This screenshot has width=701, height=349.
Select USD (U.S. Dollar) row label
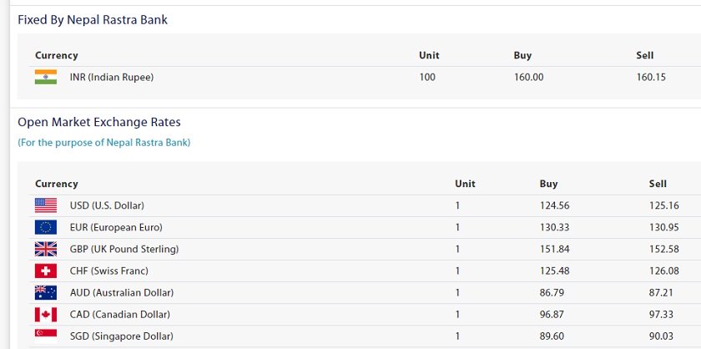[107, 205]
